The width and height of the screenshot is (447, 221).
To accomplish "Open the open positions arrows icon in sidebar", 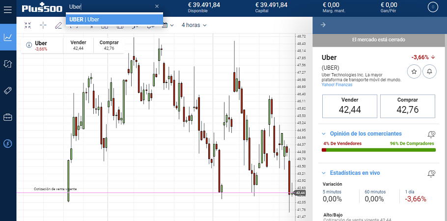I will (8, 64).
